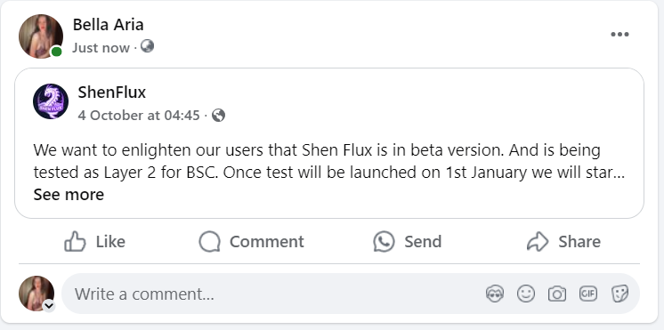Click the Share arrow icon
Image resolution: width=664 pixels, height=330 pixels.
point(538,242)
